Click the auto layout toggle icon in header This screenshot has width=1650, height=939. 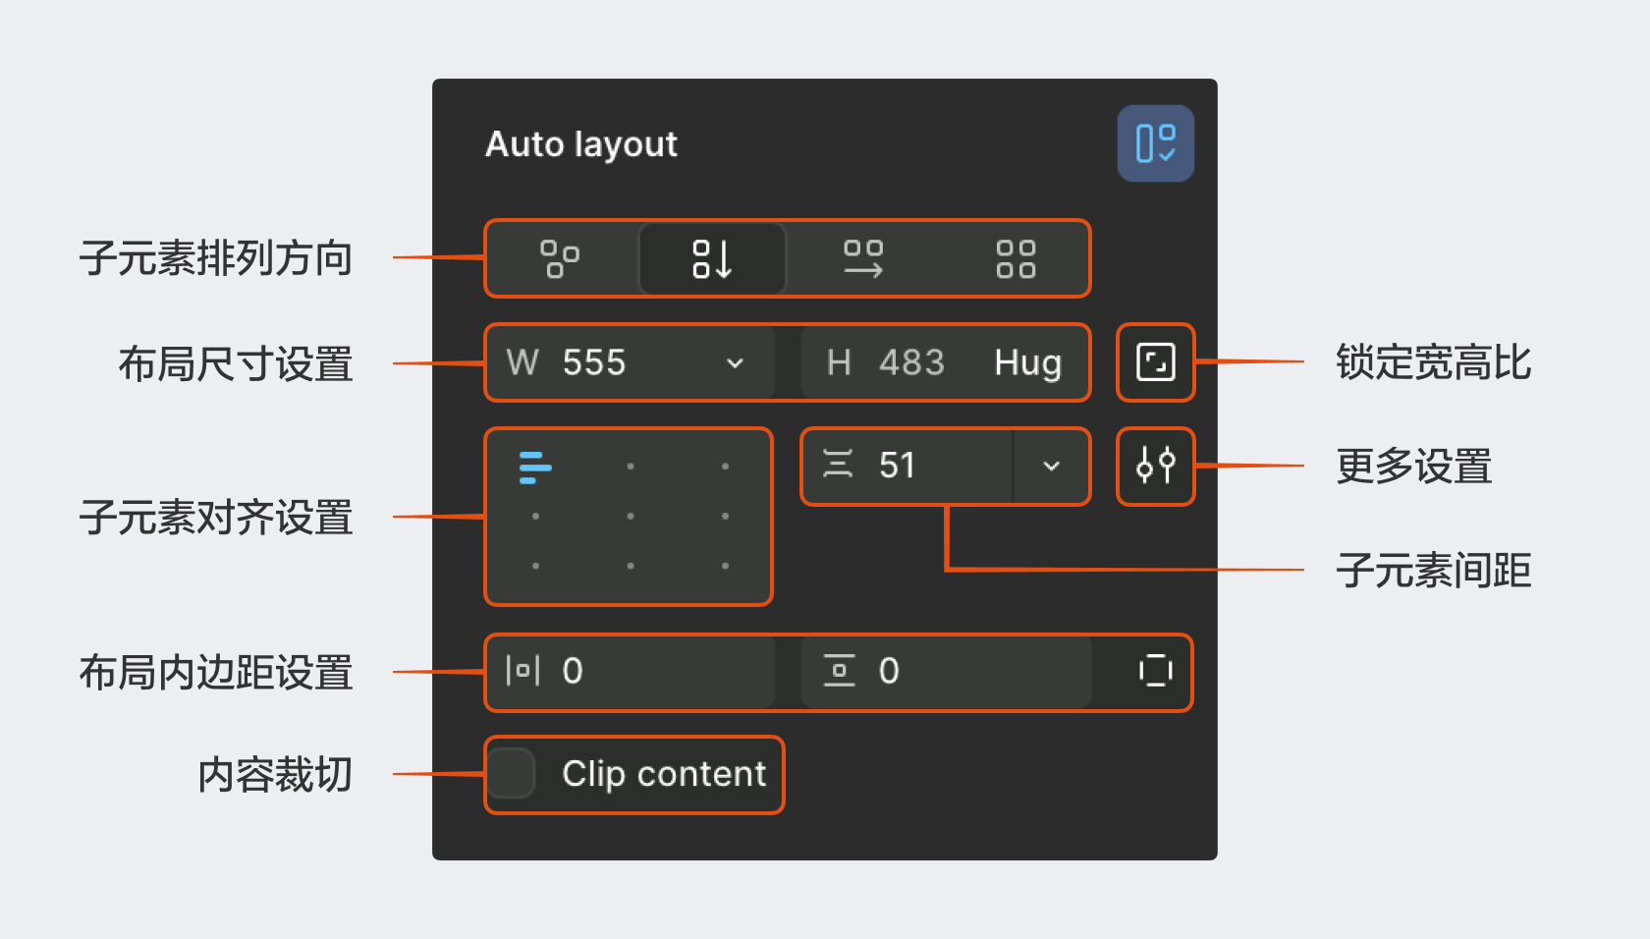click(x=1155, y=143)
